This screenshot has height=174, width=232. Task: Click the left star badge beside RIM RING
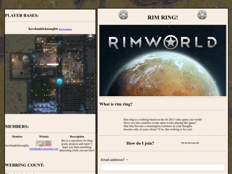pos(123,15)
